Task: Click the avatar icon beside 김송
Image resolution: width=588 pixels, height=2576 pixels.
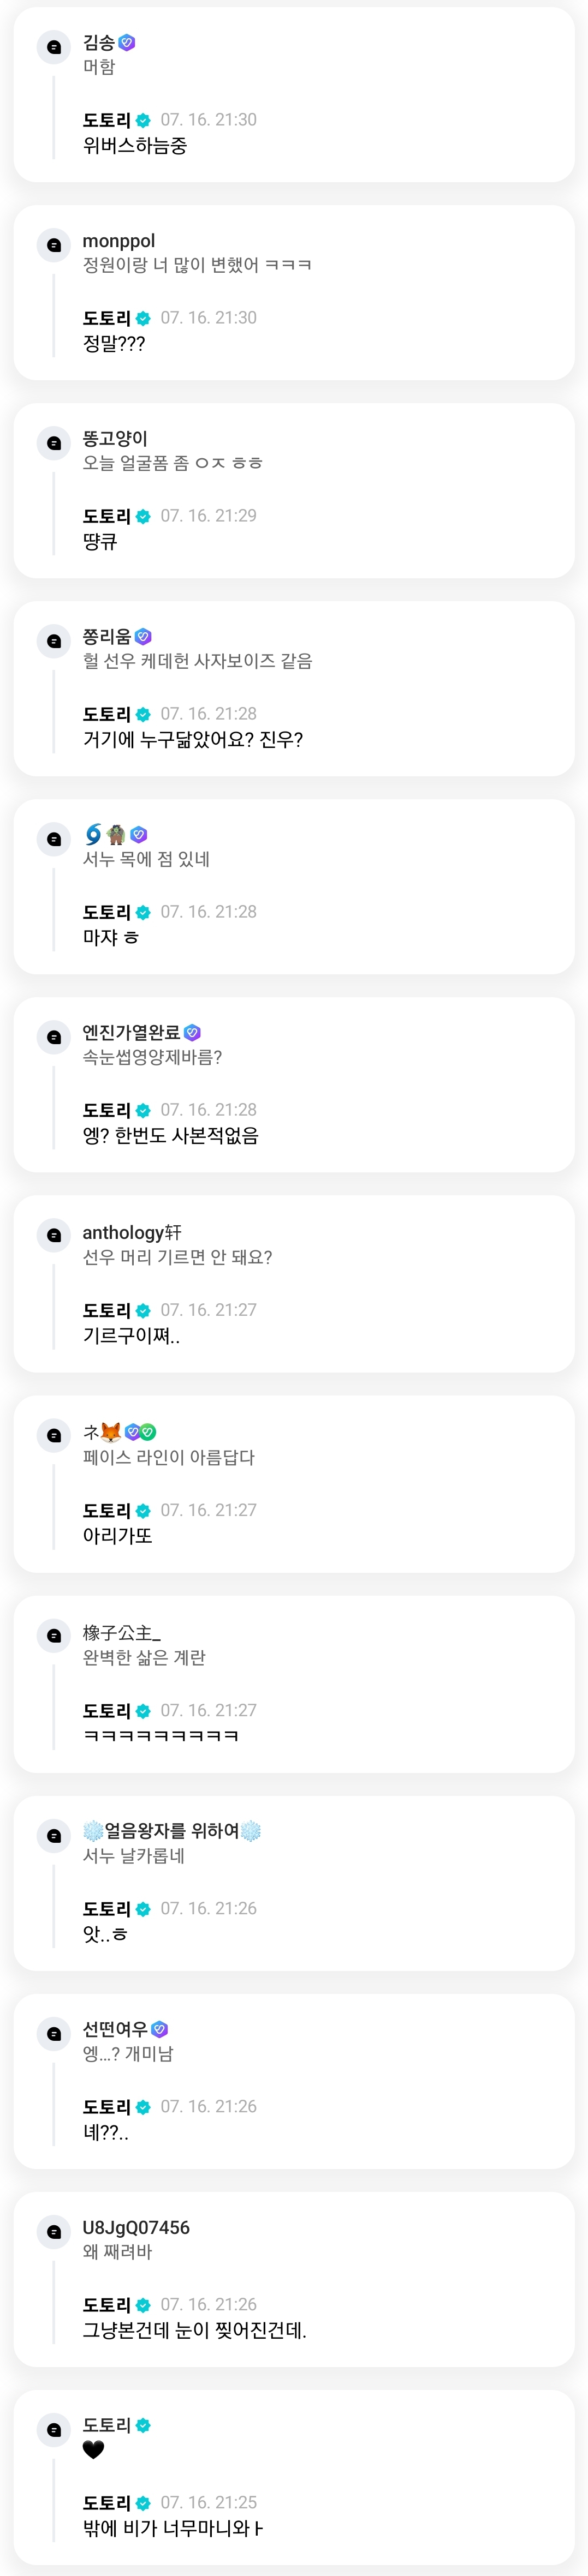Action: [x=54, y=47]
